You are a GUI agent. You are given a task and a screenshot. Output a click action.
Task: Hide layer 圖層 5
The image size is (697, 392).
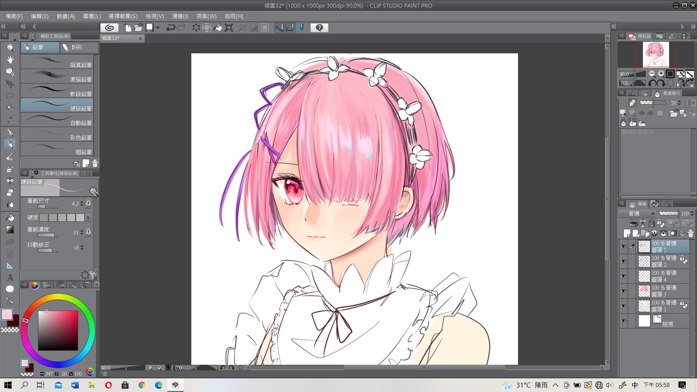point(623,247)
